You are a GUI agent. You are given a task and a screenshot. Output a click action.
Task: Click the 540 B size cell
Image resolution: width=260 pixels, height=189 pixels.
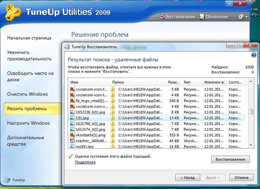[x=174, y=101]
